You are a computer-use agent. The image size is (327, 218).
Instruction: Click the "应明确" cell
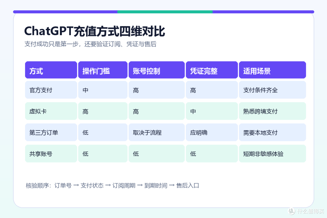point(212,133)
